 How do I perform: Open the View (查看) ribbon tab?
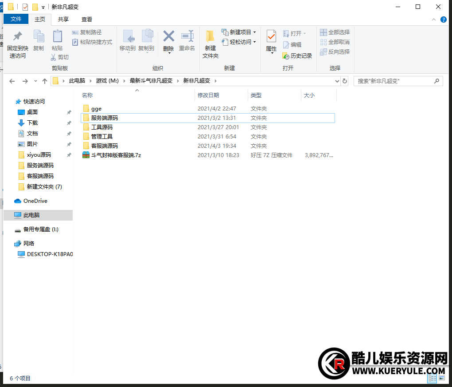87,19
